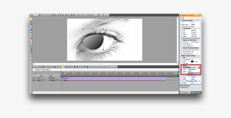Image resolution: width=231 pixels, height=118 pixels.
Task: Select the pink Text tool in left toolbar
Action: (x=31, y=38)
